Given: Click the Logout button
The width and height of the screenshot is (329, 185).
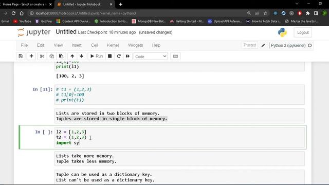Looking at the screenshot, I should (303, 32).
